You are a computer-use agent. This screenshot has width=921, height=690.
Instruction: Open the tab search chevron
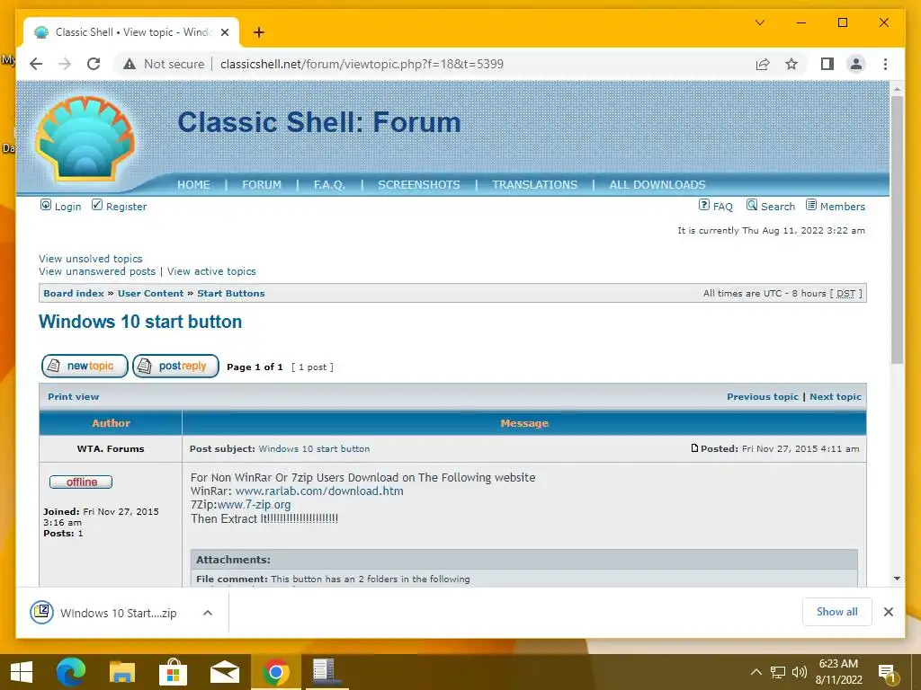(x=759, y=22)
